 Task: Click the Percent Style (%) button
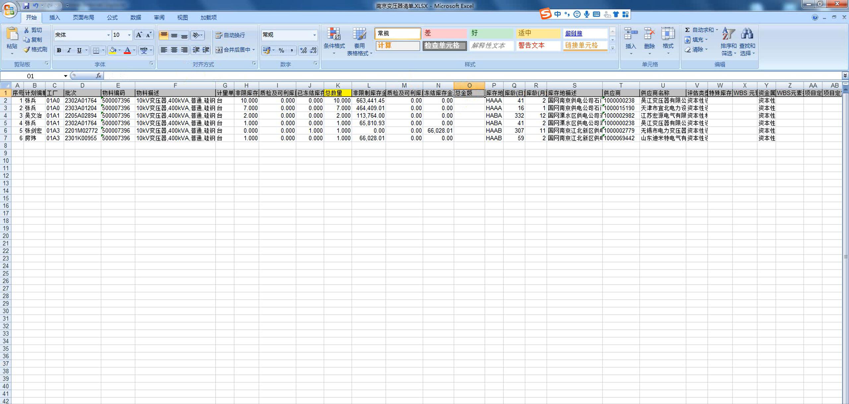coord(281,50)
